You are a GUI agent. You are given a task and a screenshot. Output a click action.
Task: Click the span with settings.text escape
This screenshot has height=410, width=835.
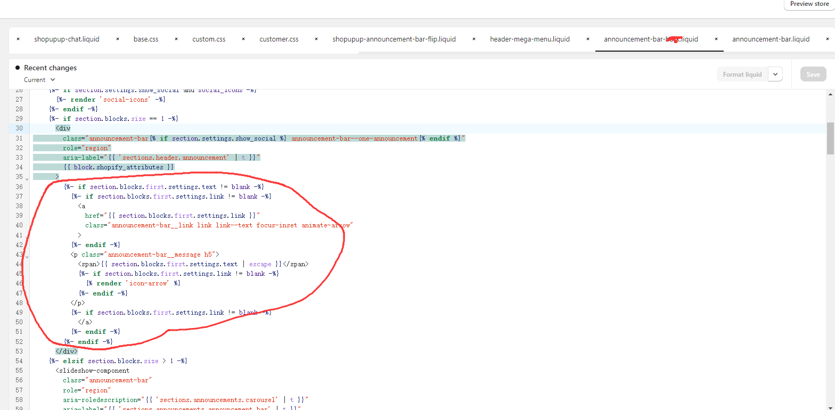[193, 264]
